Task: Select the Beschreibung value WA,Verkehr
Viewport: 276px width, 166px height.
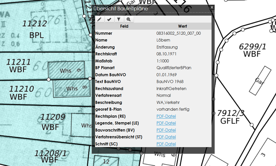Action: (x=168, y=102)
